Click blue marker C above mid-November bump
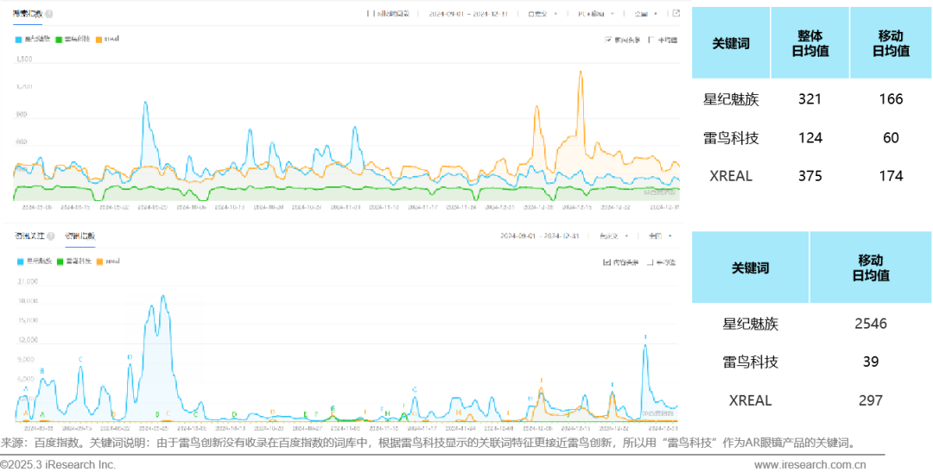Screen dimensions: 933x472 (x=414, y=390)
